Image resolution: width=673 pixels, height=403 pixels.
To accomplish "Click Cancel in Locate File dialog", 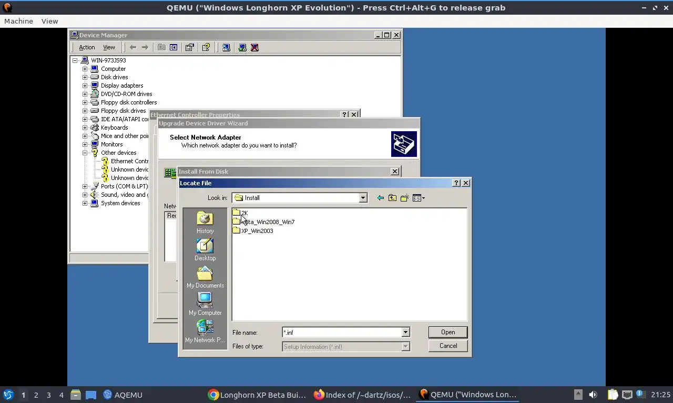I will coord(448,346).
